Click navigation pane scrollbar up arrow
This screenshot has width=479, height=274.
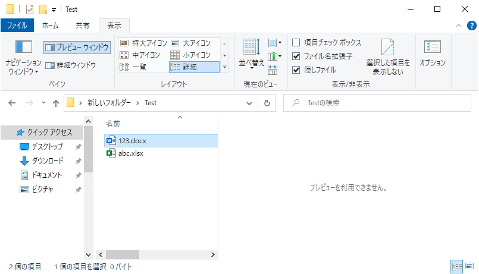pos(88,121)
